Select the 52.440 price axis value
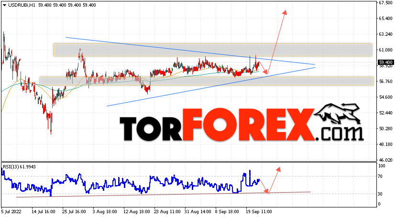This screenshot has height=217, width=396. click(x=385, y=113)
